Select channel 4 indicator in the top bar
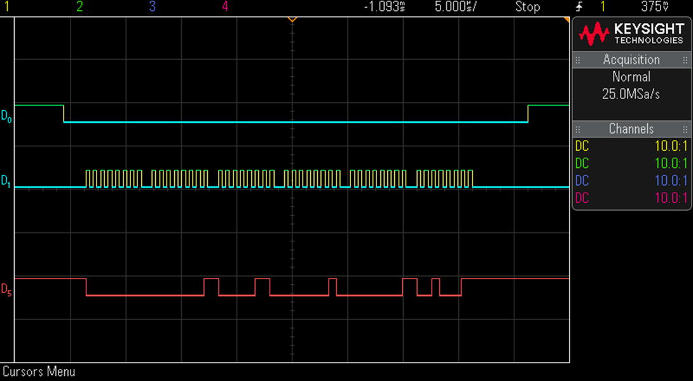Viewport: 693px width, 381px height. [x=225, y=6]
